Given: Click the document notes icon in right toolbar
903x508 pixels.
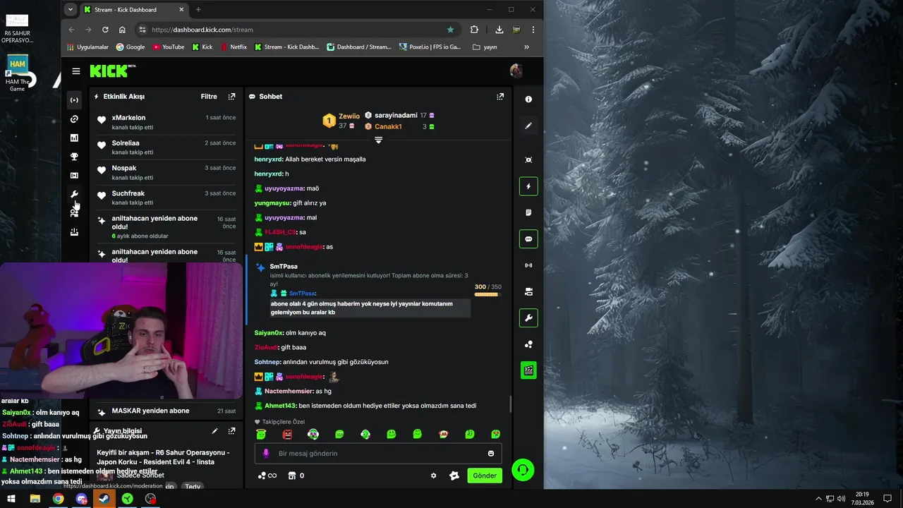Looking at the screenshot, I should (528, 212).
